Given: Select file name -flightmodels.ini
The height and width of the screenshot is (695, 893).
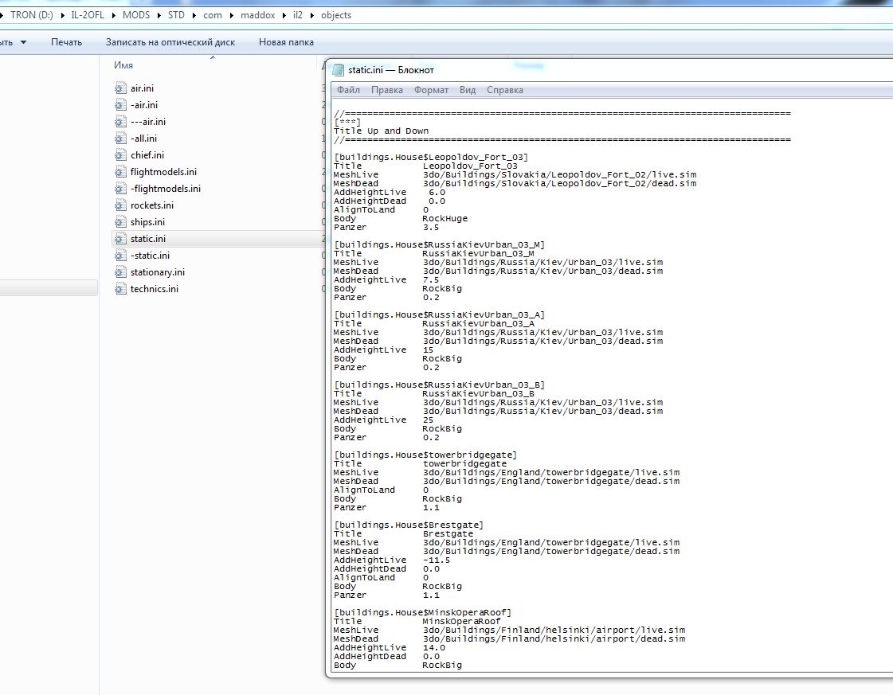Looking at the screenshot, I should pos(166,189).
